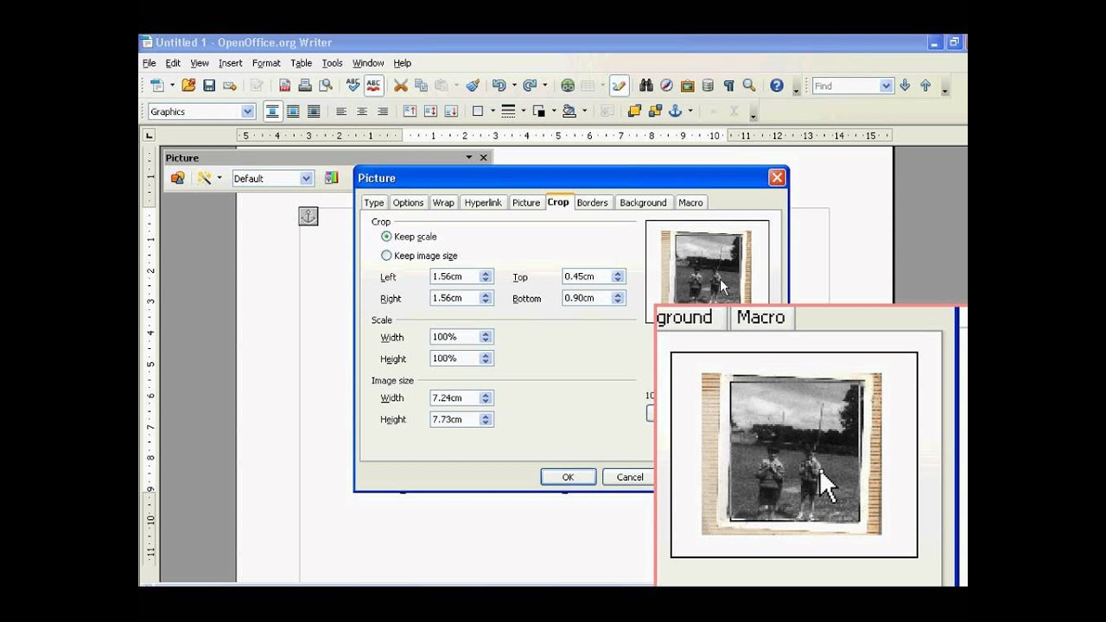The height and width of the screenshot is (622, 1106).
Task: Open Find & Replace binoculars
Action: pyautogui.click(x=646, y=86)
